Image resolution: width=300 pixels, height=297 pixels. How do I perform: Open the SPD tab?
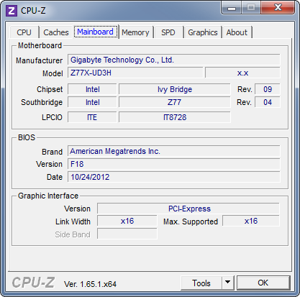tap(168, 32)
